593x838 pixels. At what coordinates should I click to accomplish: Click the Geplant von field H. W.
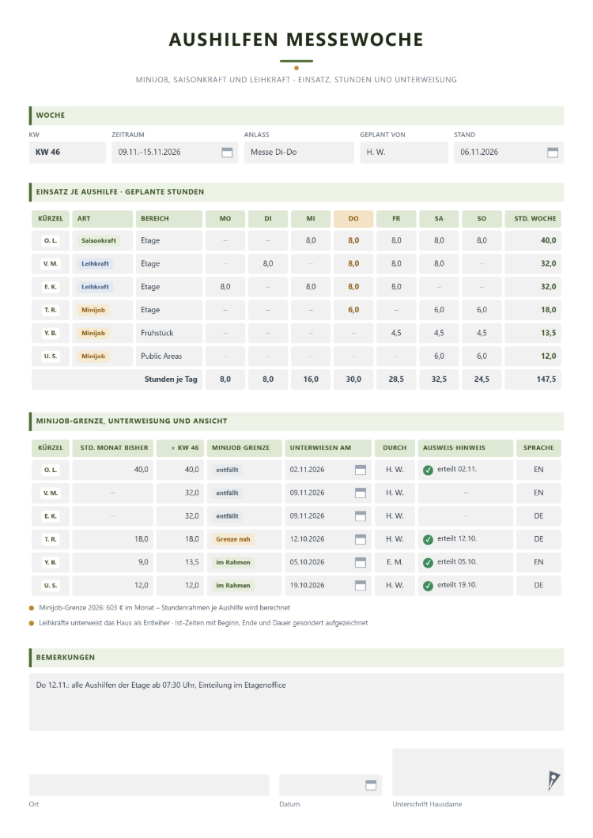pyautogui.click(x=404, y=153)
